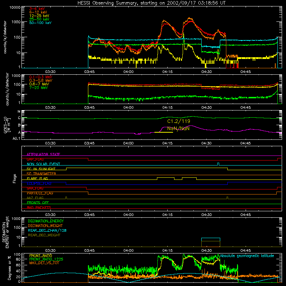Click the 0.3-0.8 MeV legend entry
Image resolution: width=286 pixels, height=286 pixels.
click(41, 80)
